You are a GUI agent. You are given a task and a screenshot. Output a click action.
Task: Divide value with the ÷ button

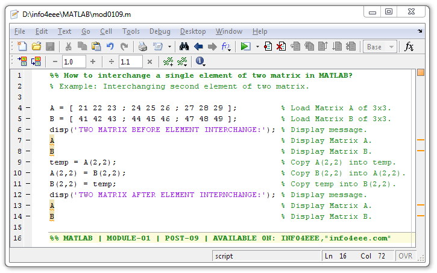[x=111, y=61]
